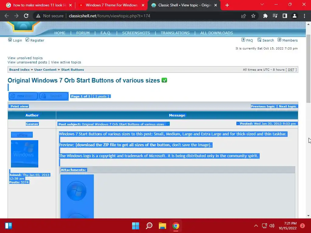Click Gaurav's Windows avatar image
This screenshot has height=233, width=311.
click(x=25, y=154)
